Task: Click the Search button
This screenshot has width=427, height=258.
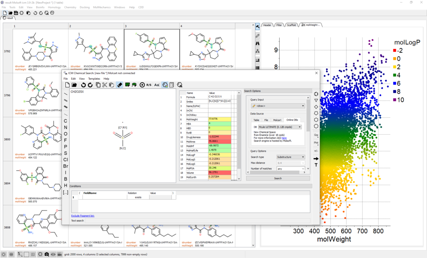Action: 278,178
